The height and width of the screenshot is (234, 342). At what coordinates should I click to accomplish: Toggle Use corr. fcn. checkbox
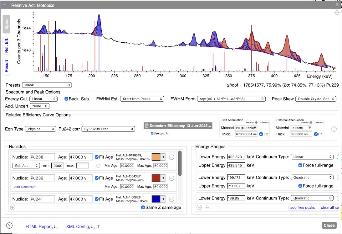point(152,133)
